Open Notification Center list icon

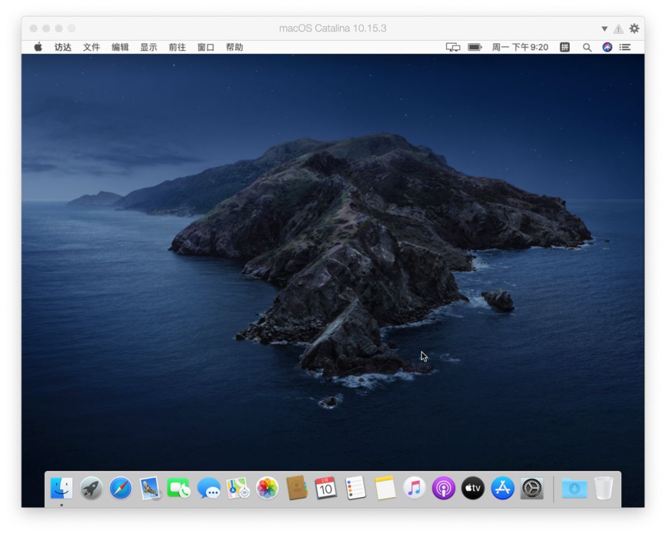click(x=625, y=47)
